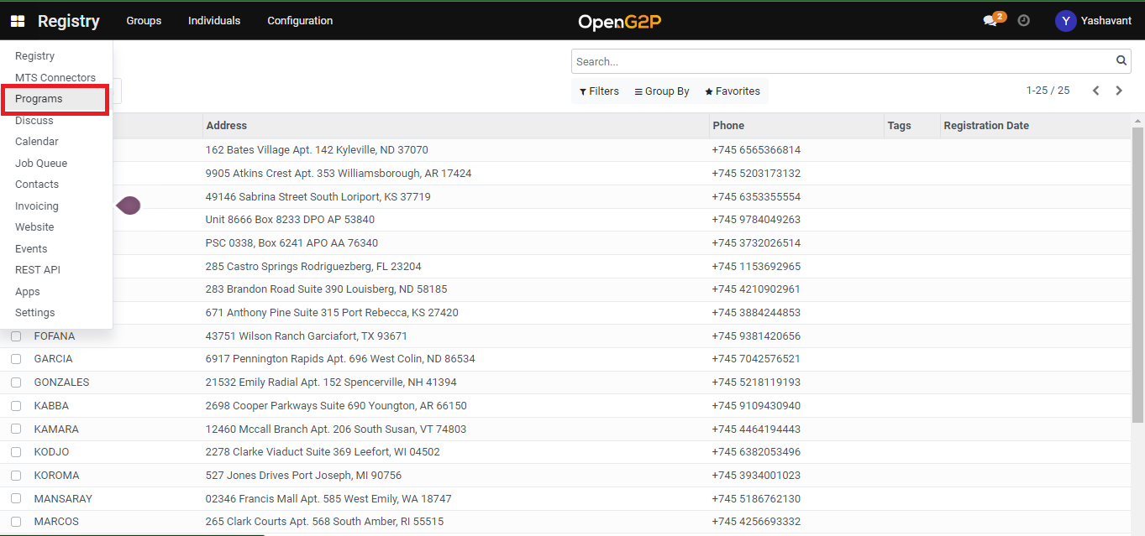Open Job Queue in the app menu
Viewport: 1145px width, 536px height.
(41, 164)
